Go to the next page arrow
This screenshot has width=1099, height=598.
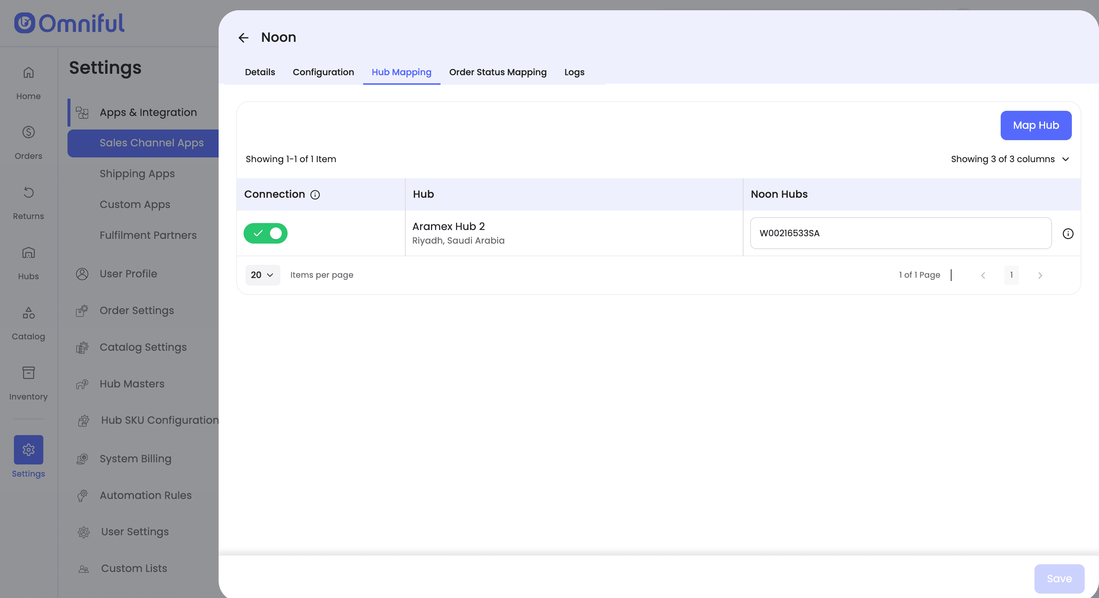pyautogui.click(x=1040, y=275)
